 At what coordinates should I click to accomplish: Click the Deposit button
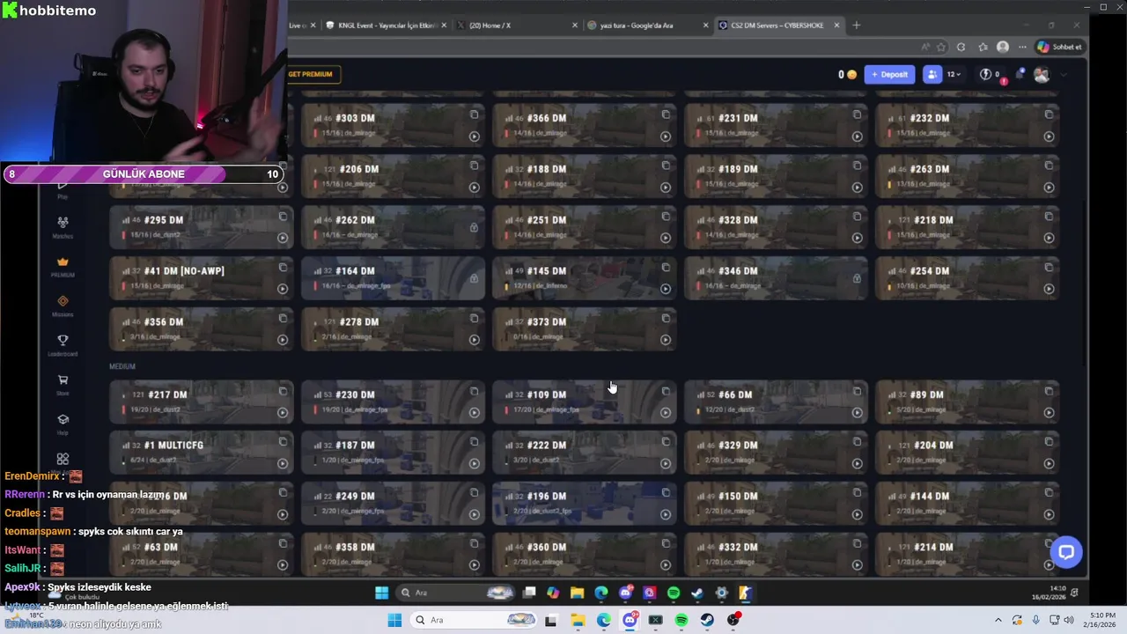[x=889, y=75]
